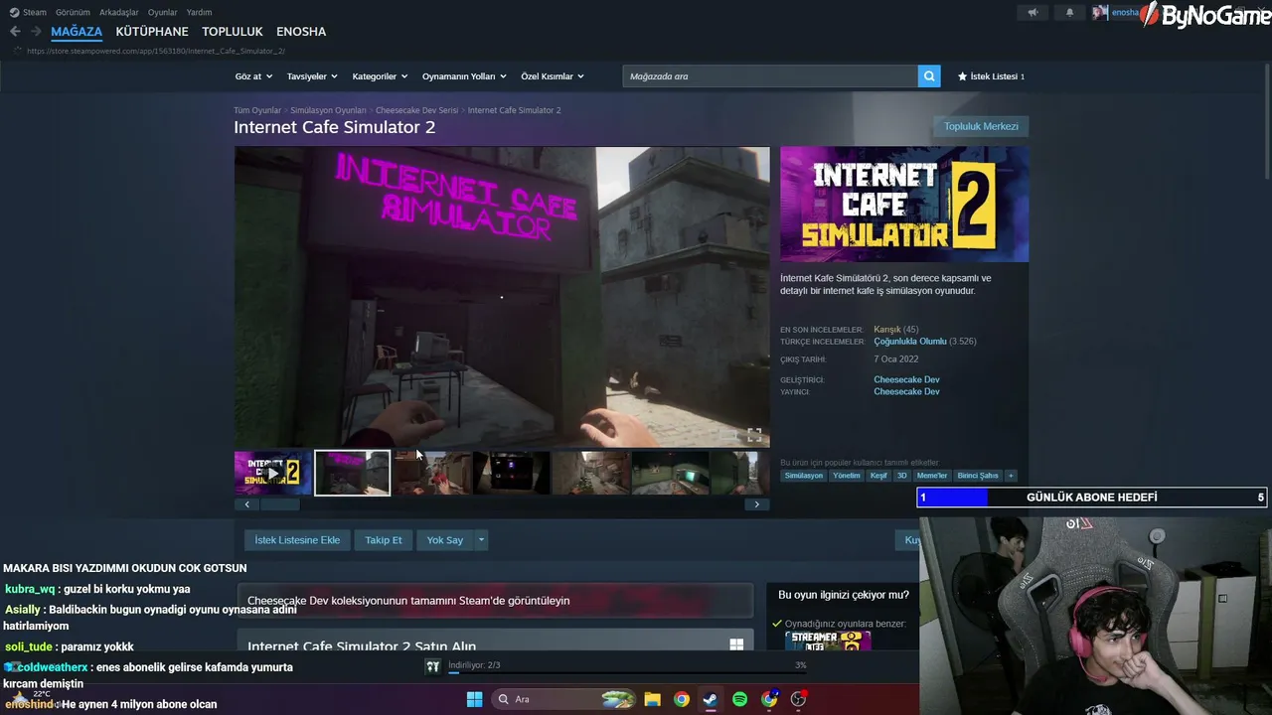Select the Simülasyon tag
This screenshot has height=715, width=1272.
pos(804,476)
